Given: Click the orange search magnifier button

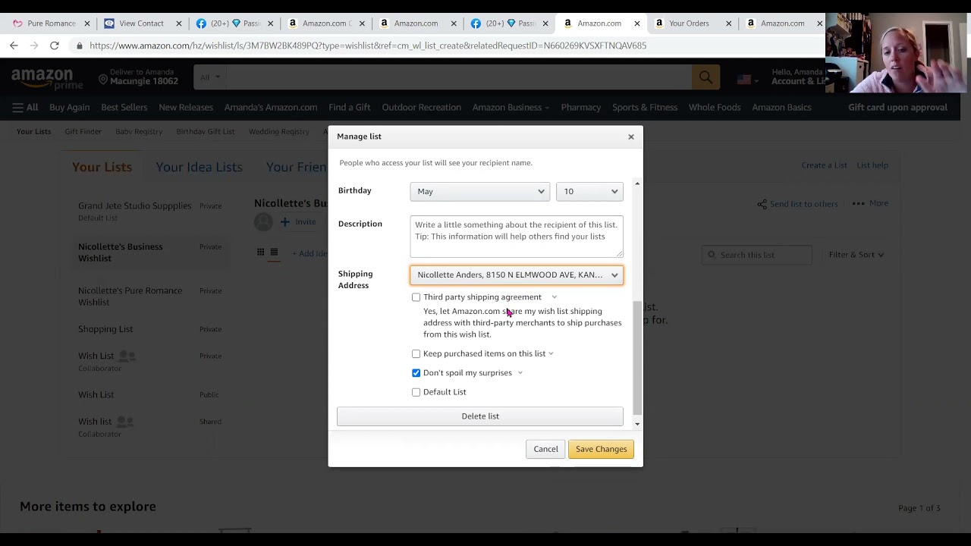Looking at the screenshot, I should [x=705, y=77].
